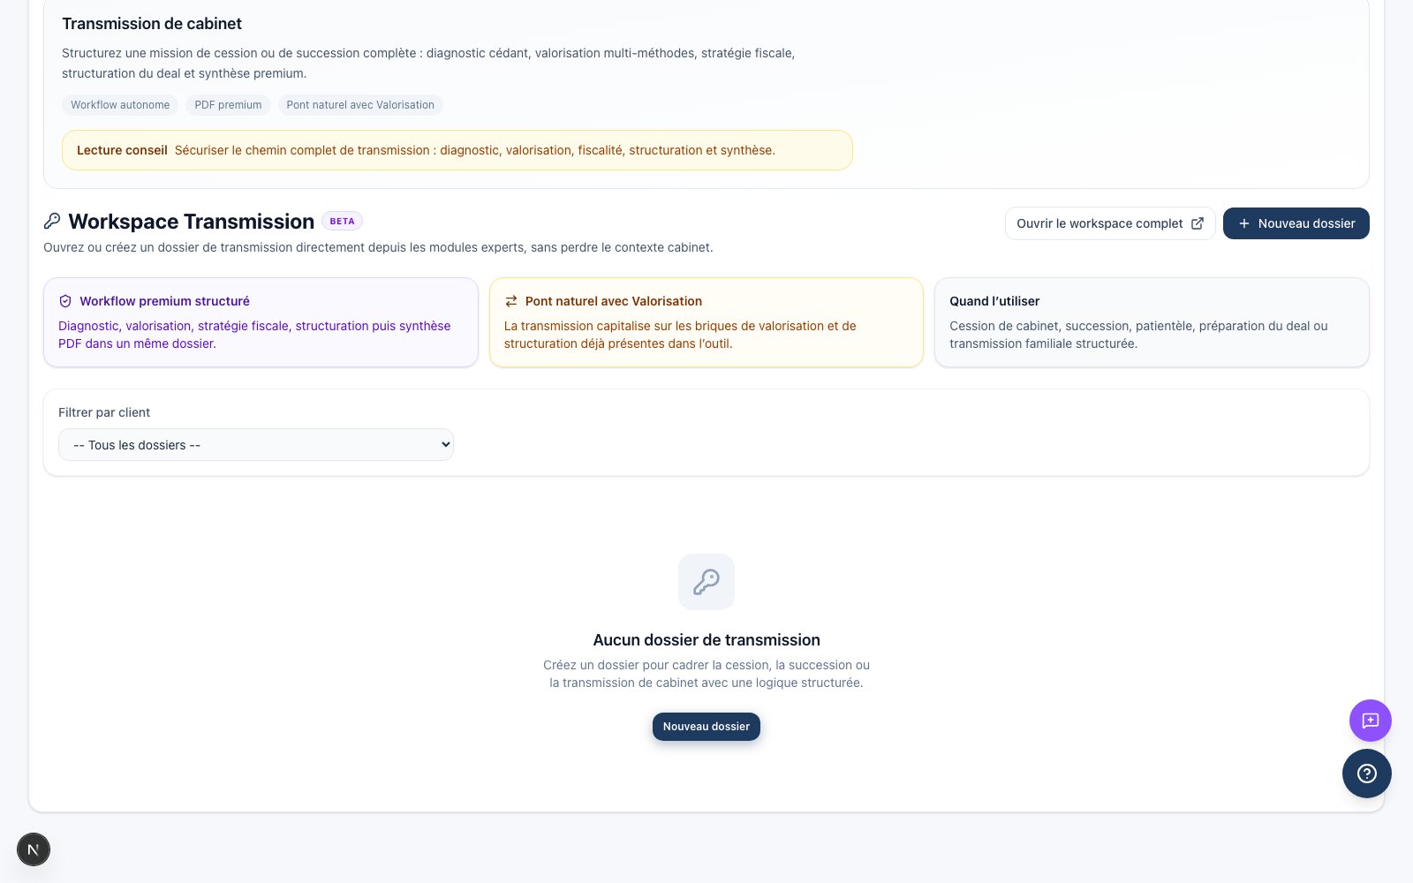
Task: Select the Quand l'utiliser card heading
Action: coord(994,301)
